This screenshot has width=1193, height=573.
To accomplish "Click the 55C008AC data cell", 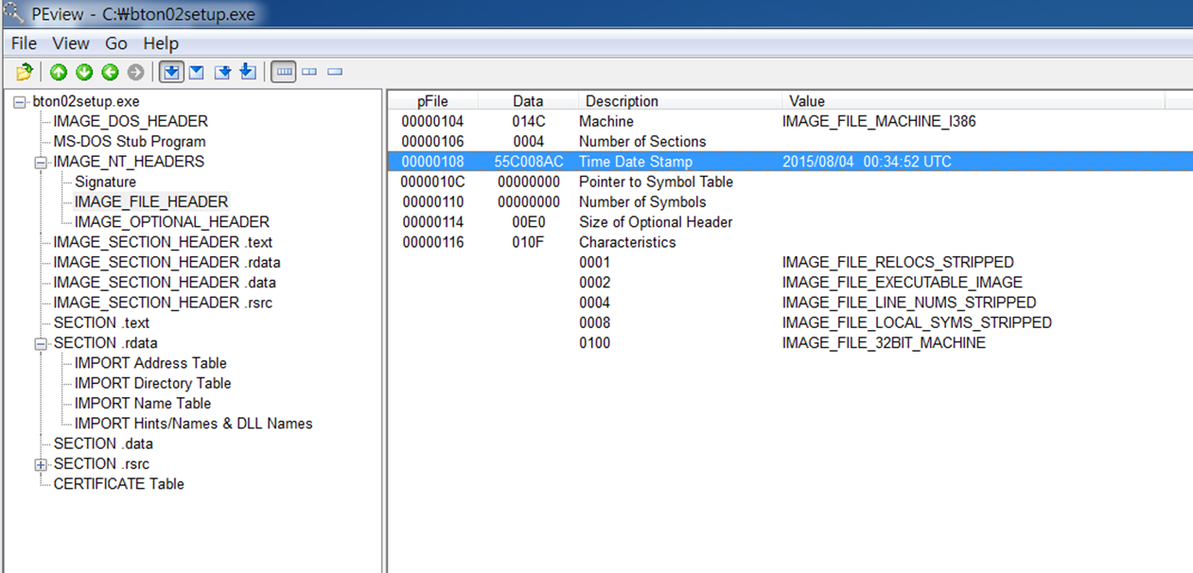I will tap(528, 162).
